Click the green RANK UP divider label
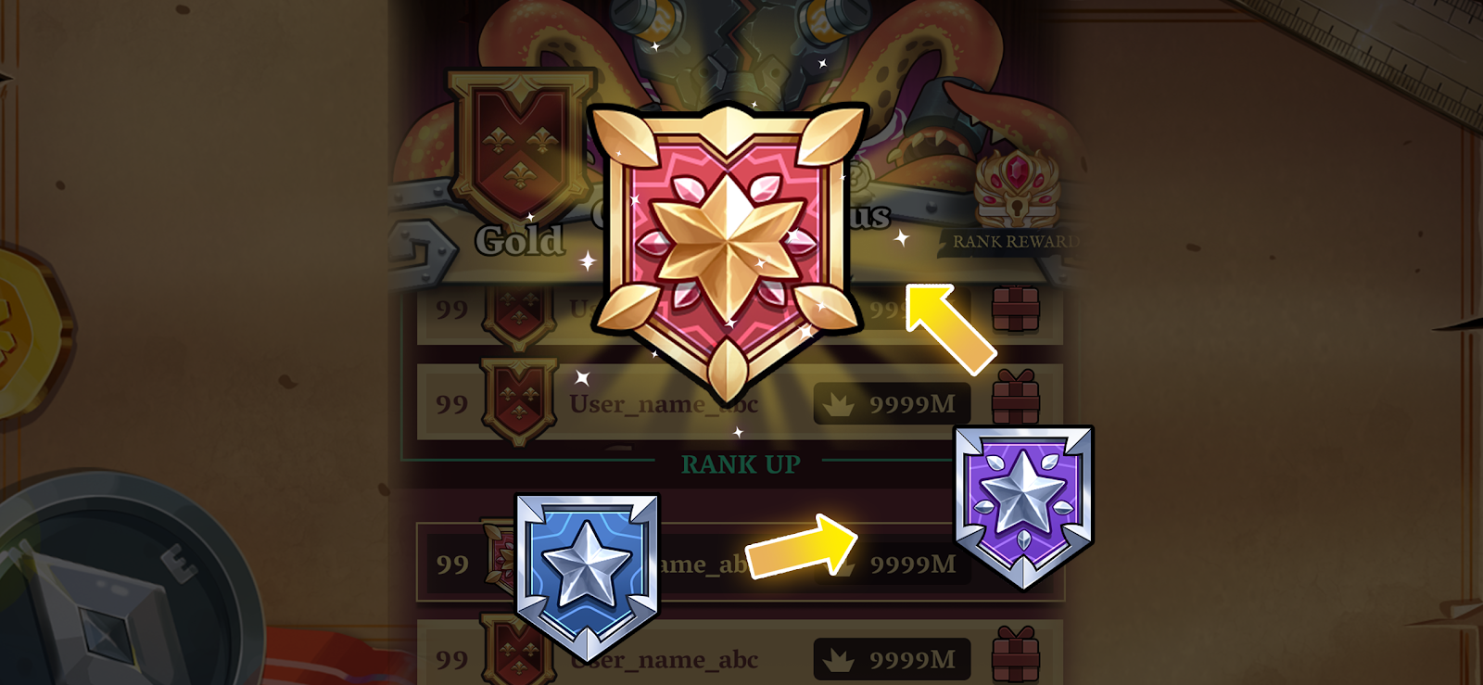The height and width of the screenshot is (685, 1483). [x=741, y=464]
